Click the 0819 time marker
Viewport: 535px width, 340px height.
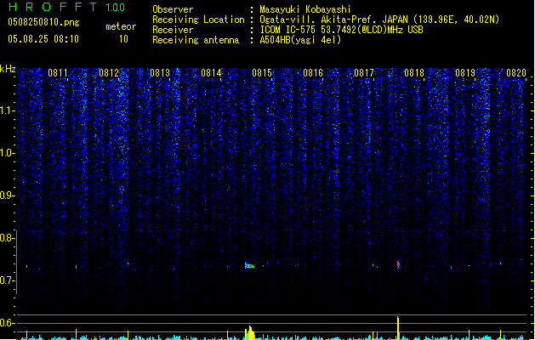click(x=465, y=73)
